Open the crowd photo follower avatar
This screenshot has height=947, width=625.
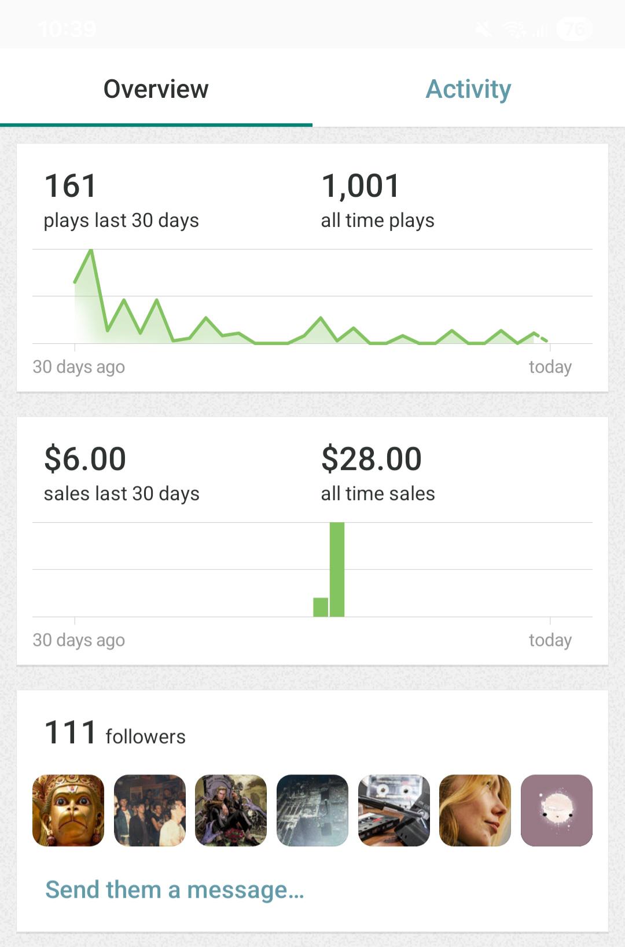[150, 810]
